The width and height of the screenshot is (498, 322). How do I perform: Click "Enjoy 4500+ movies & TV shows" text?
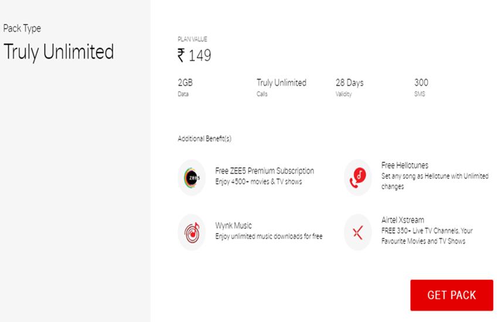(x=258, y=181)
